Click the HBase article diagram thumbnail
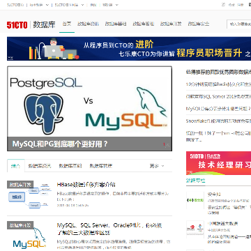Screen dimensions: 251x251 [x=29, y=195]
